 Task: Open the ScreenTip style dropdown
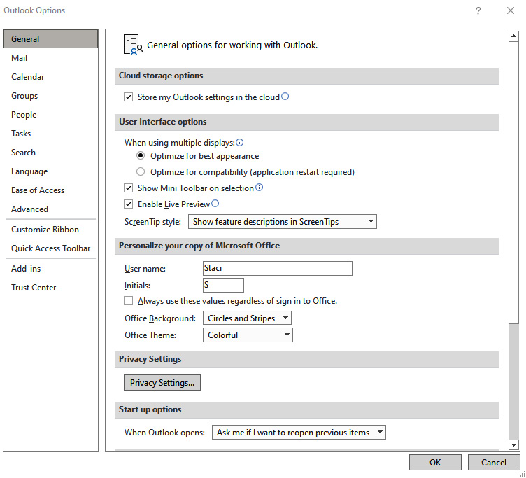[x=283, y=222]
